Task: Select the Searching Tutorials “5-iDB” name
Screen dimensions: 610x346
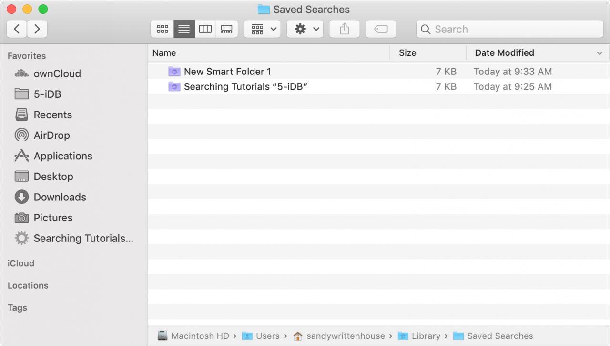Action: (245, 86)
